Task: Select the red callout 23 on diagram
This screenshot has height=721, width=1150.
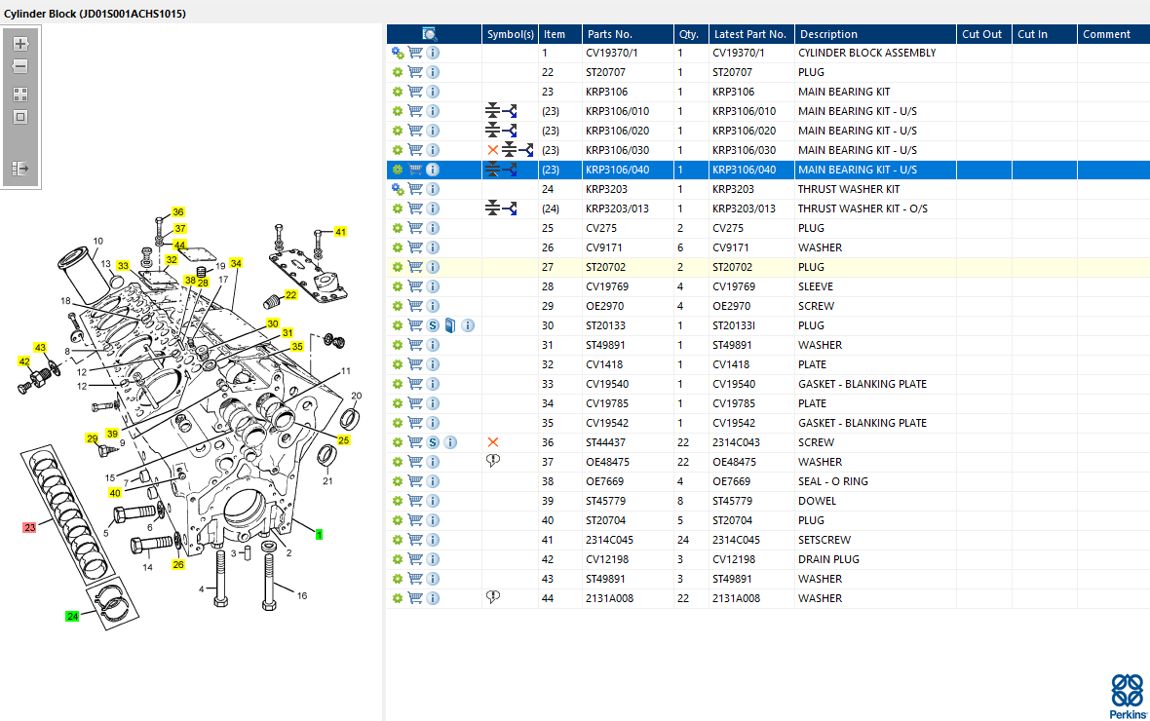Action: [29, 527]
